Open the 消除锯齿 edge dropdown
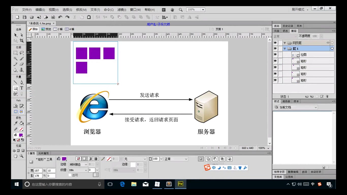Screen dimensions: 347x195 click(x=78, y=165)
